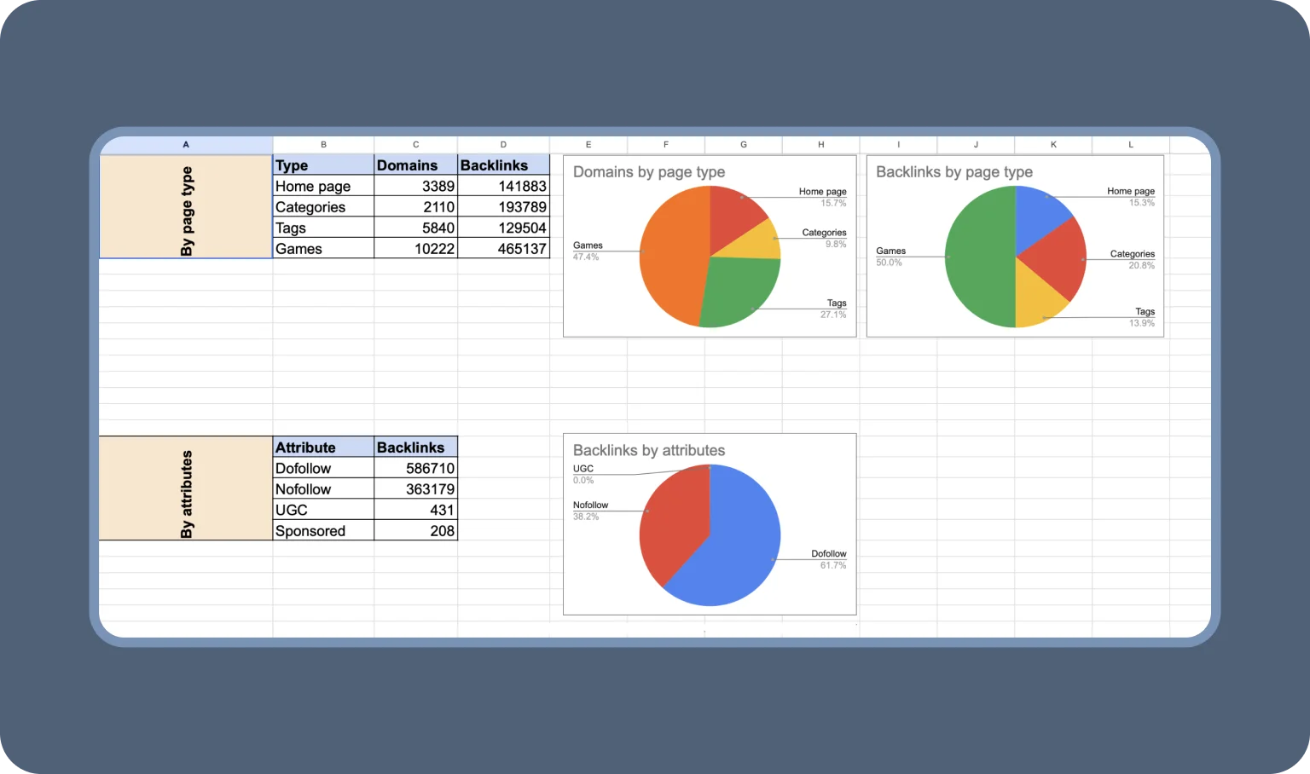This screenshot has height=774, width=1310.
Task: Select the cell with value 363179
Action: [x=415, y=488]
